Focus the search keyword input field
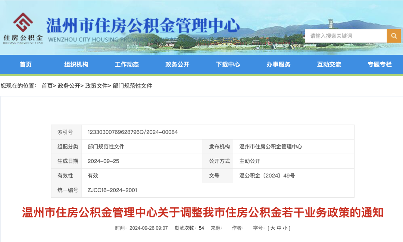 pos(346,36)
